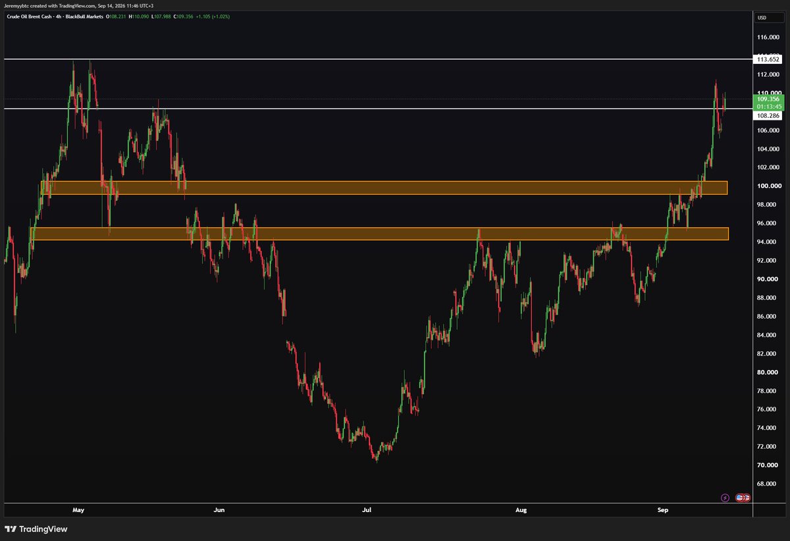Click the Jul label on the time axis
Image resolution: width=790 pixels, height=541 pixels.
[367, 509]
